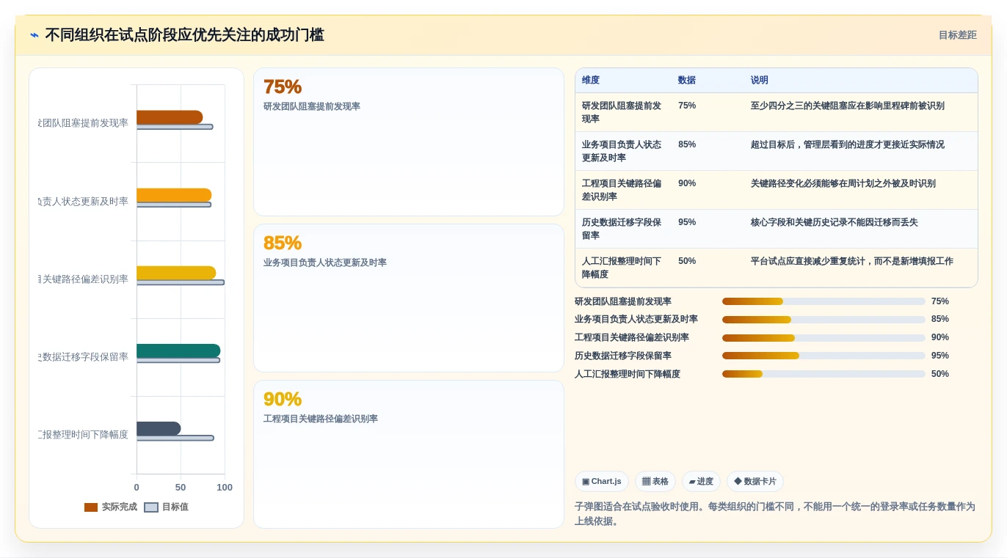1007x558 pixels.
Task: Click the orange actual bar for 状态更新及时率
Action: point(174,195)
